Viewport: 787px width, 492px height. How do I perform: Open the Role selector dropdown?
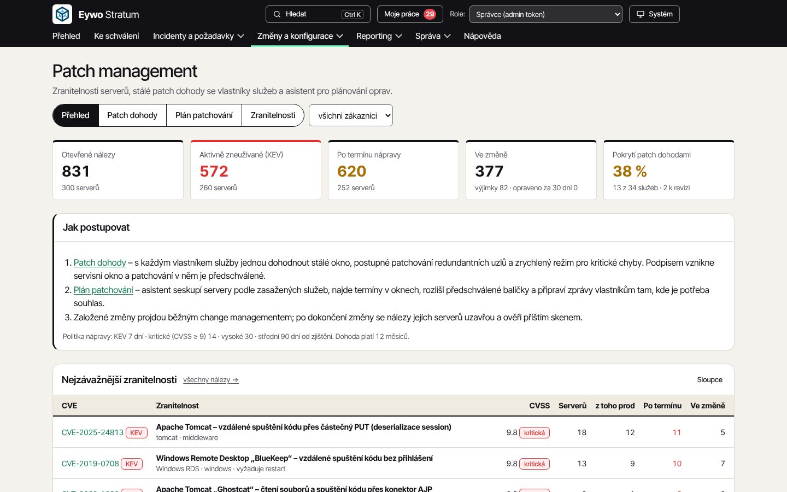point(546,14)
